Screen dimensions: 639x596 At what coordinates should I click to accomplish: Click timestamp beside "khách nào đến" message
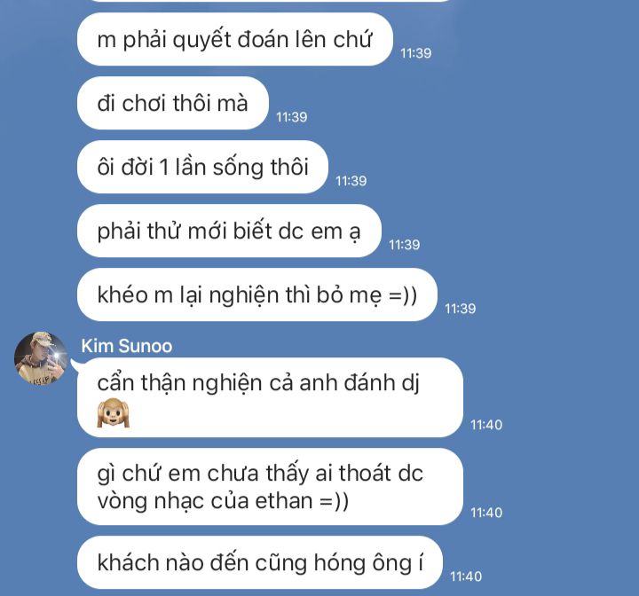(466, 576)
